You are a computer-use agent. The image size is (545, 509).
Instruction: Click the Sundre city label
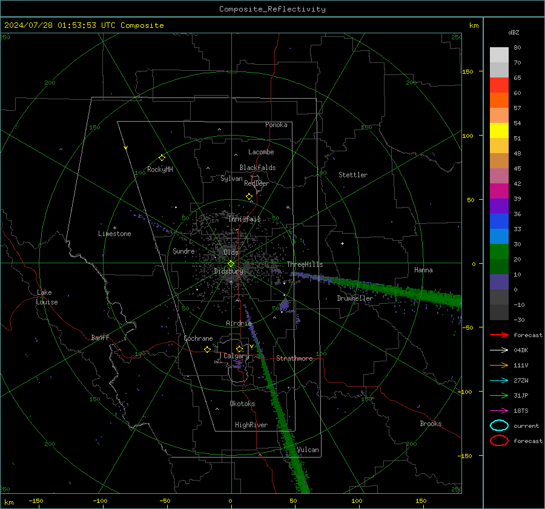[183, 251]
